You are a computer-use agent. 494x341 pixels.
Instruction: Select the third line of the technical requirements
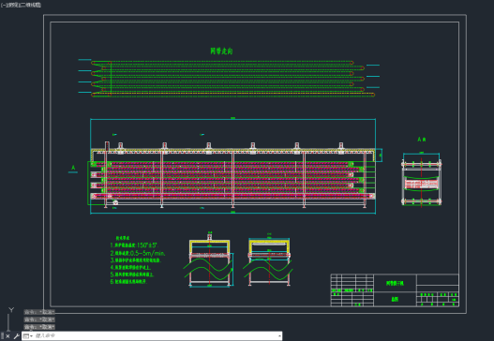tap(136, 260)
